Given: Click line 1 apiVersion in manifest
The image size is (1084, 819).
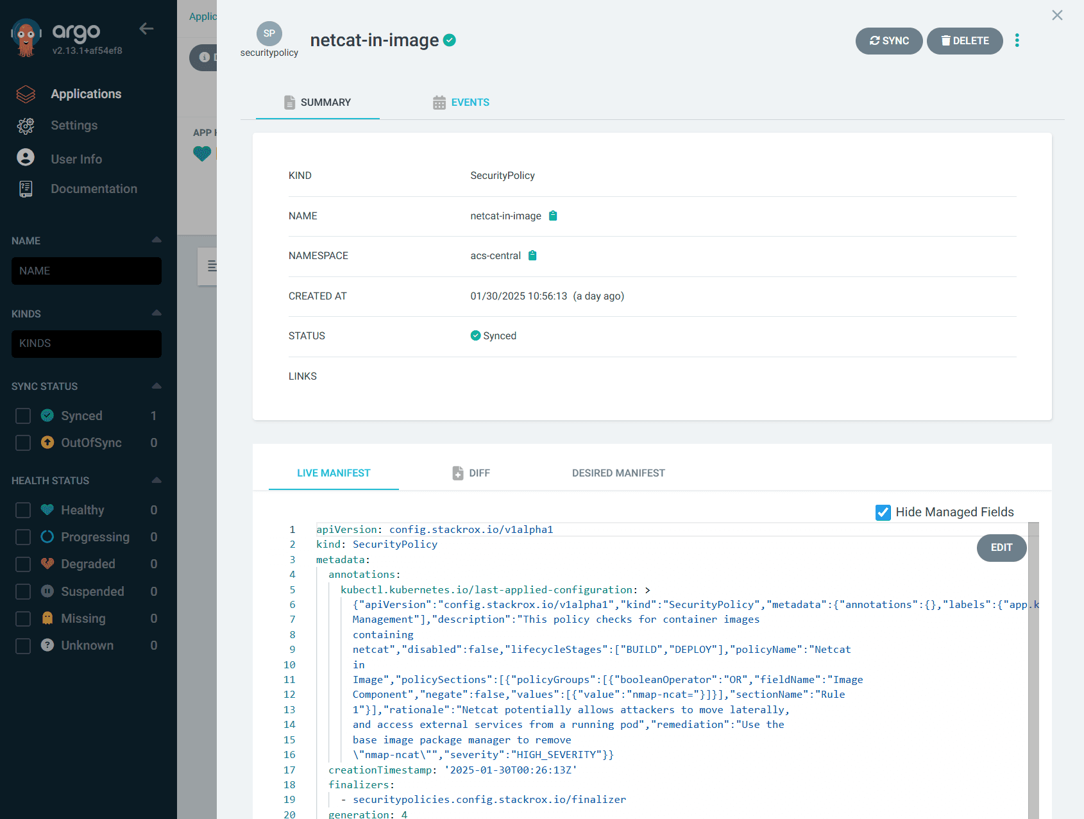Looking at the screenshot, I should point(434,529).
